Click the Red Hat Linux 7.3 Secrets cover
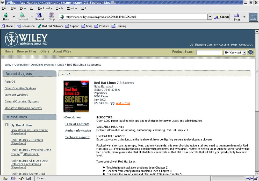Viewport: 259px width, 181px height. click(x=76, y=96)
